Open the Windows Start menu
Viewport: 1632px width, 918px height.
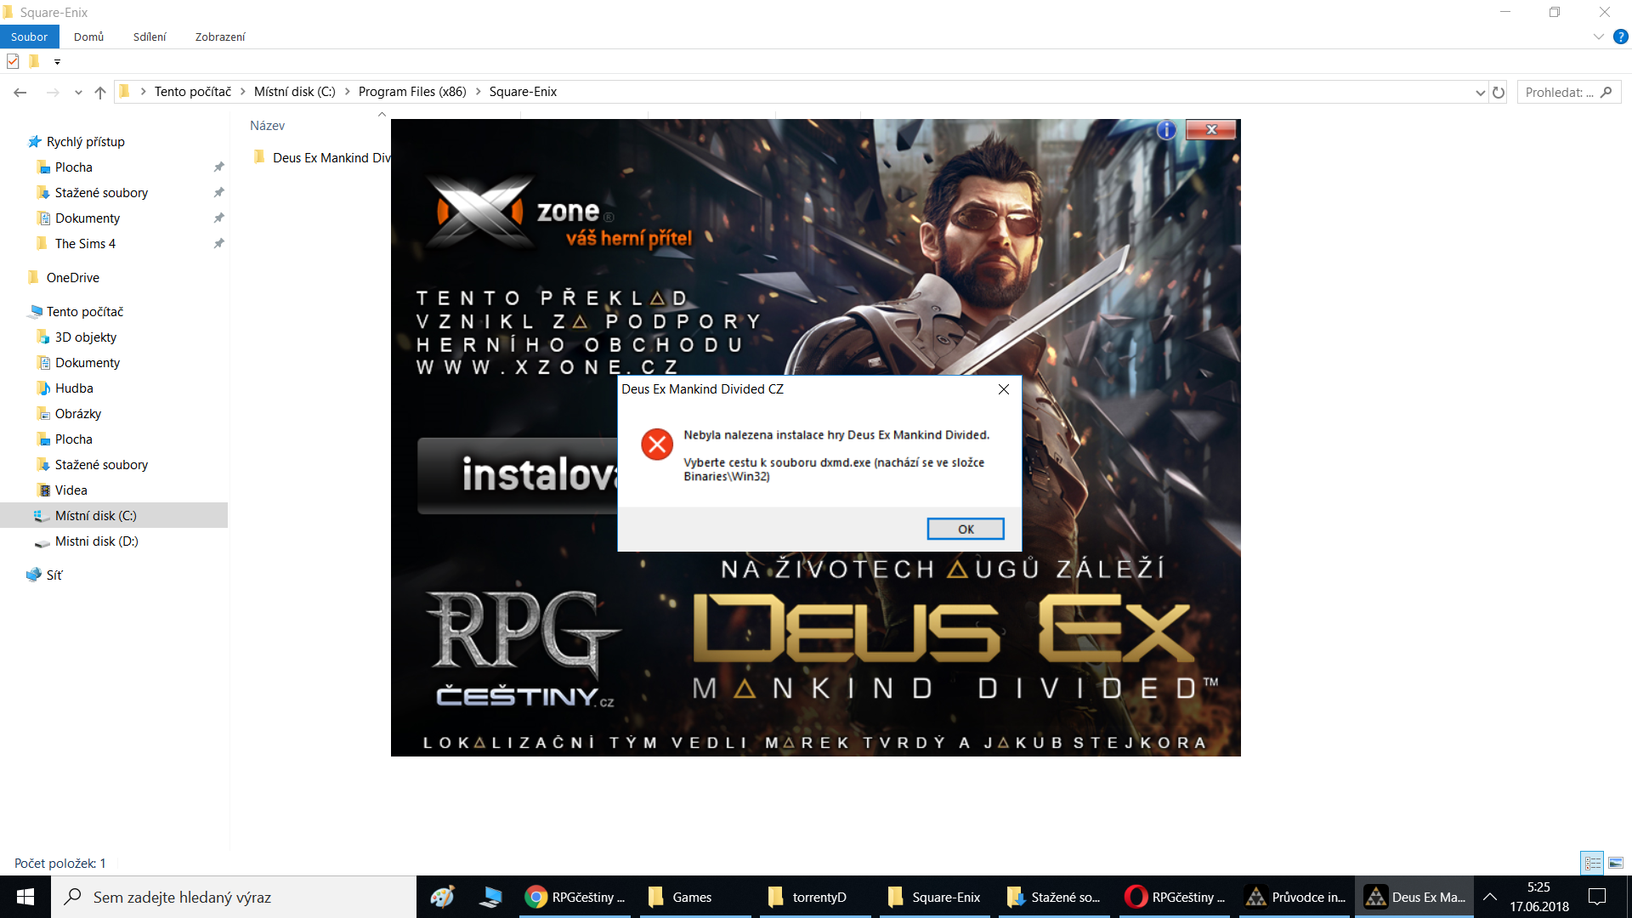pos(25,897)
